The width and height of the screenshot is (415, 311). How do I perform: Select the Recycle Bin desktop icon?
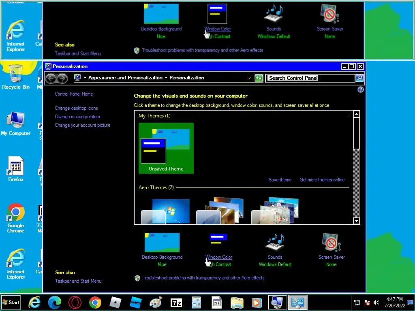click(16, 77)
